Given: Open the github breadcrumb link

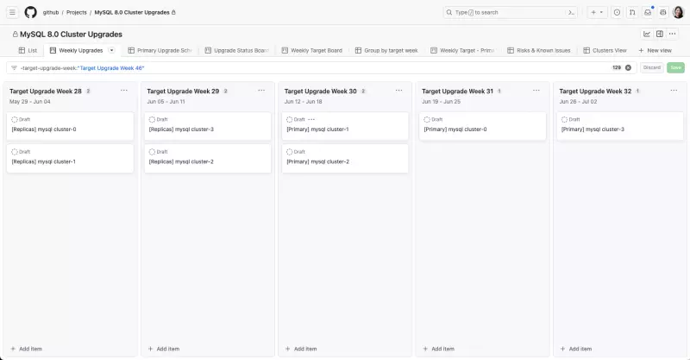Looking at the screenshot, I should pos(51,12).
